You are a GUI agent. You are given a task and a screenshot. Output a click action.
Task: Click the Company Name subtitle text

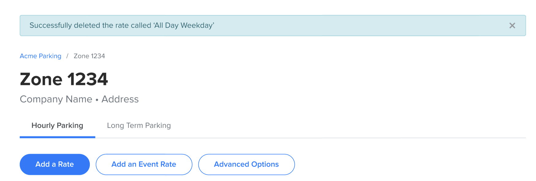56,99
